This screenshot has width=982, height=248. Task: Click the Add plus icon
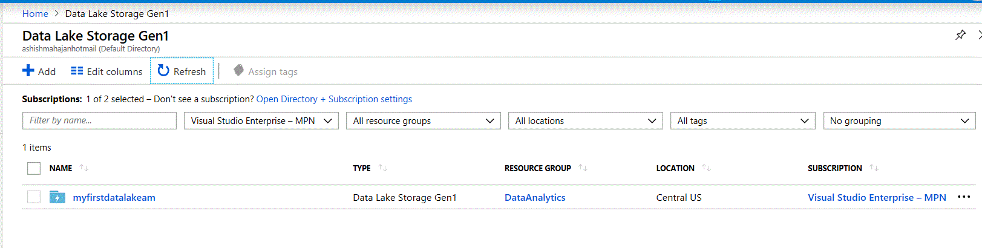(28, 71)
